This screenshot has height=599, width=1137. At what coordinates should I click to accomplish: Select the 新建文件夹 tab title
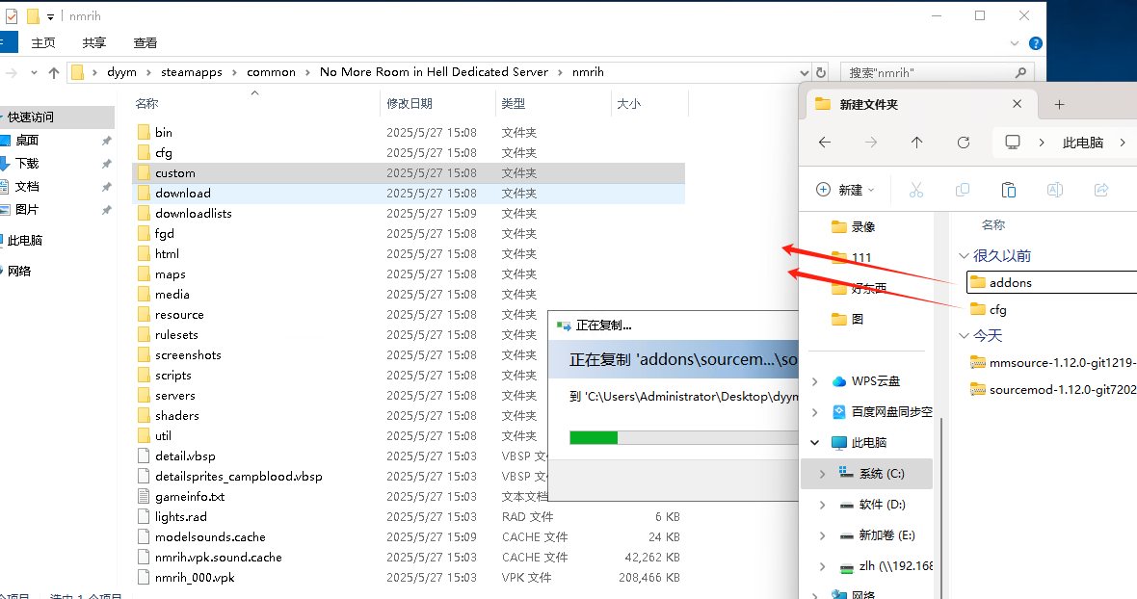point(869,105)
